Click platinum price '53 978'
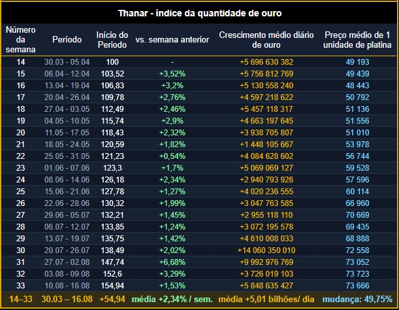The width and height of the screenshot is (399, 310). [357, 145]
